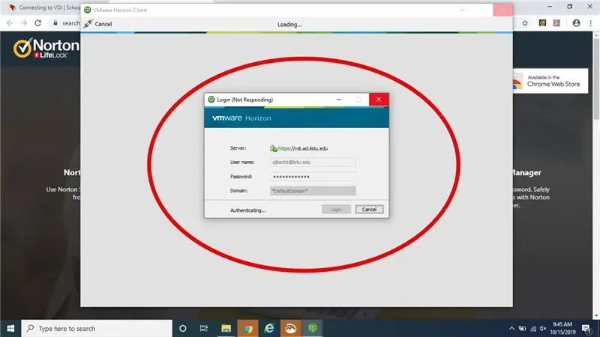Open the Domain dropdown in login dialog
The width and height of the screenshot is (600, 337).
313,191
